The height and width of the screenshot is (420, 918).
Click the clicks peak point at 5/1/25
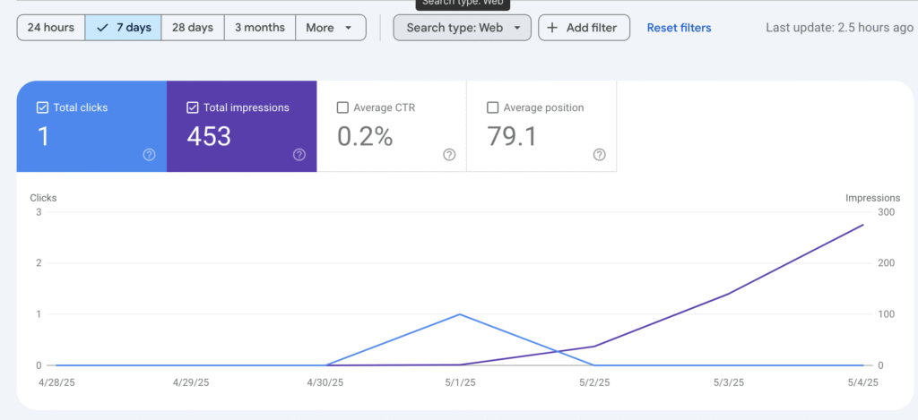(460, 314)
